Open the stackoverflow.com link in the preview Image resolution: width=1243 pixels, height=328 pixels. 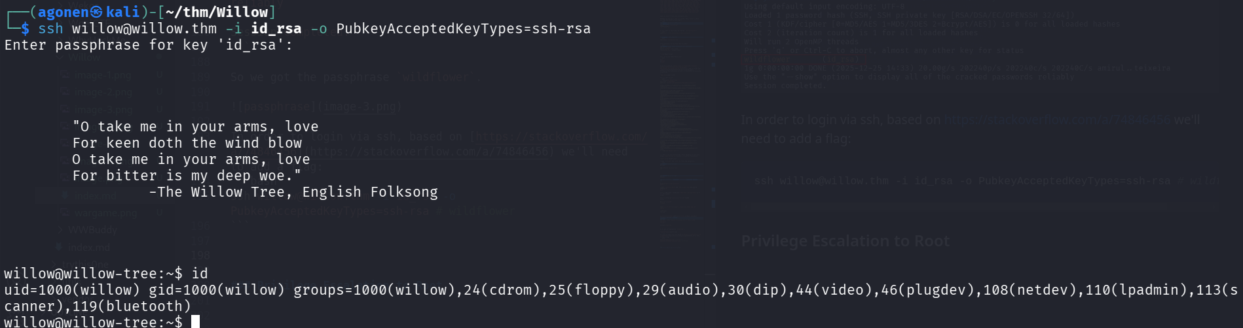[1056, 120]
